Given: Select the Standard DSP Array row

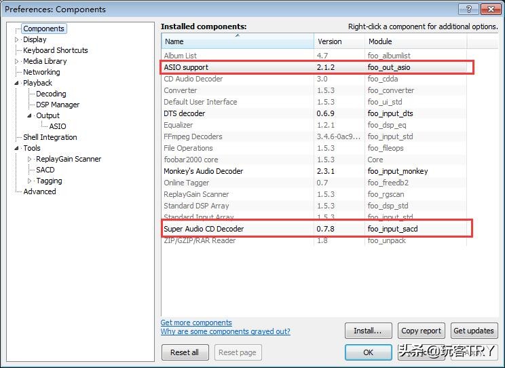Looking at the screenshot, I should (314, 206).
